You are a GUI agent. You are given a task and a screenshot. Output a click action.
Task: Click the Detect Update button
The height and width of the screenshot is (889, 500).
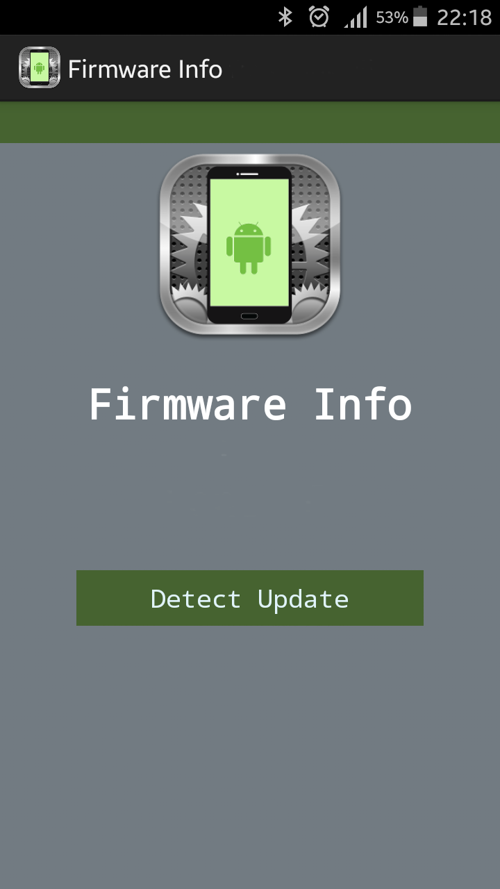[x=250, y=598]
